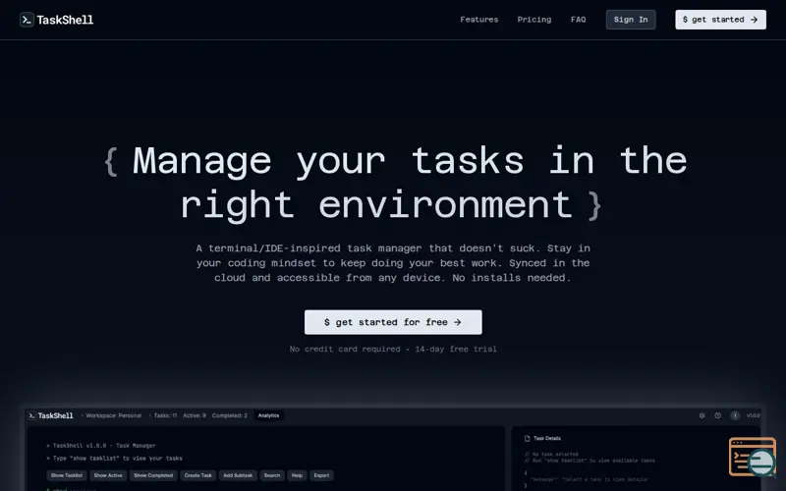Click the 'No credit card required' note

345,350
